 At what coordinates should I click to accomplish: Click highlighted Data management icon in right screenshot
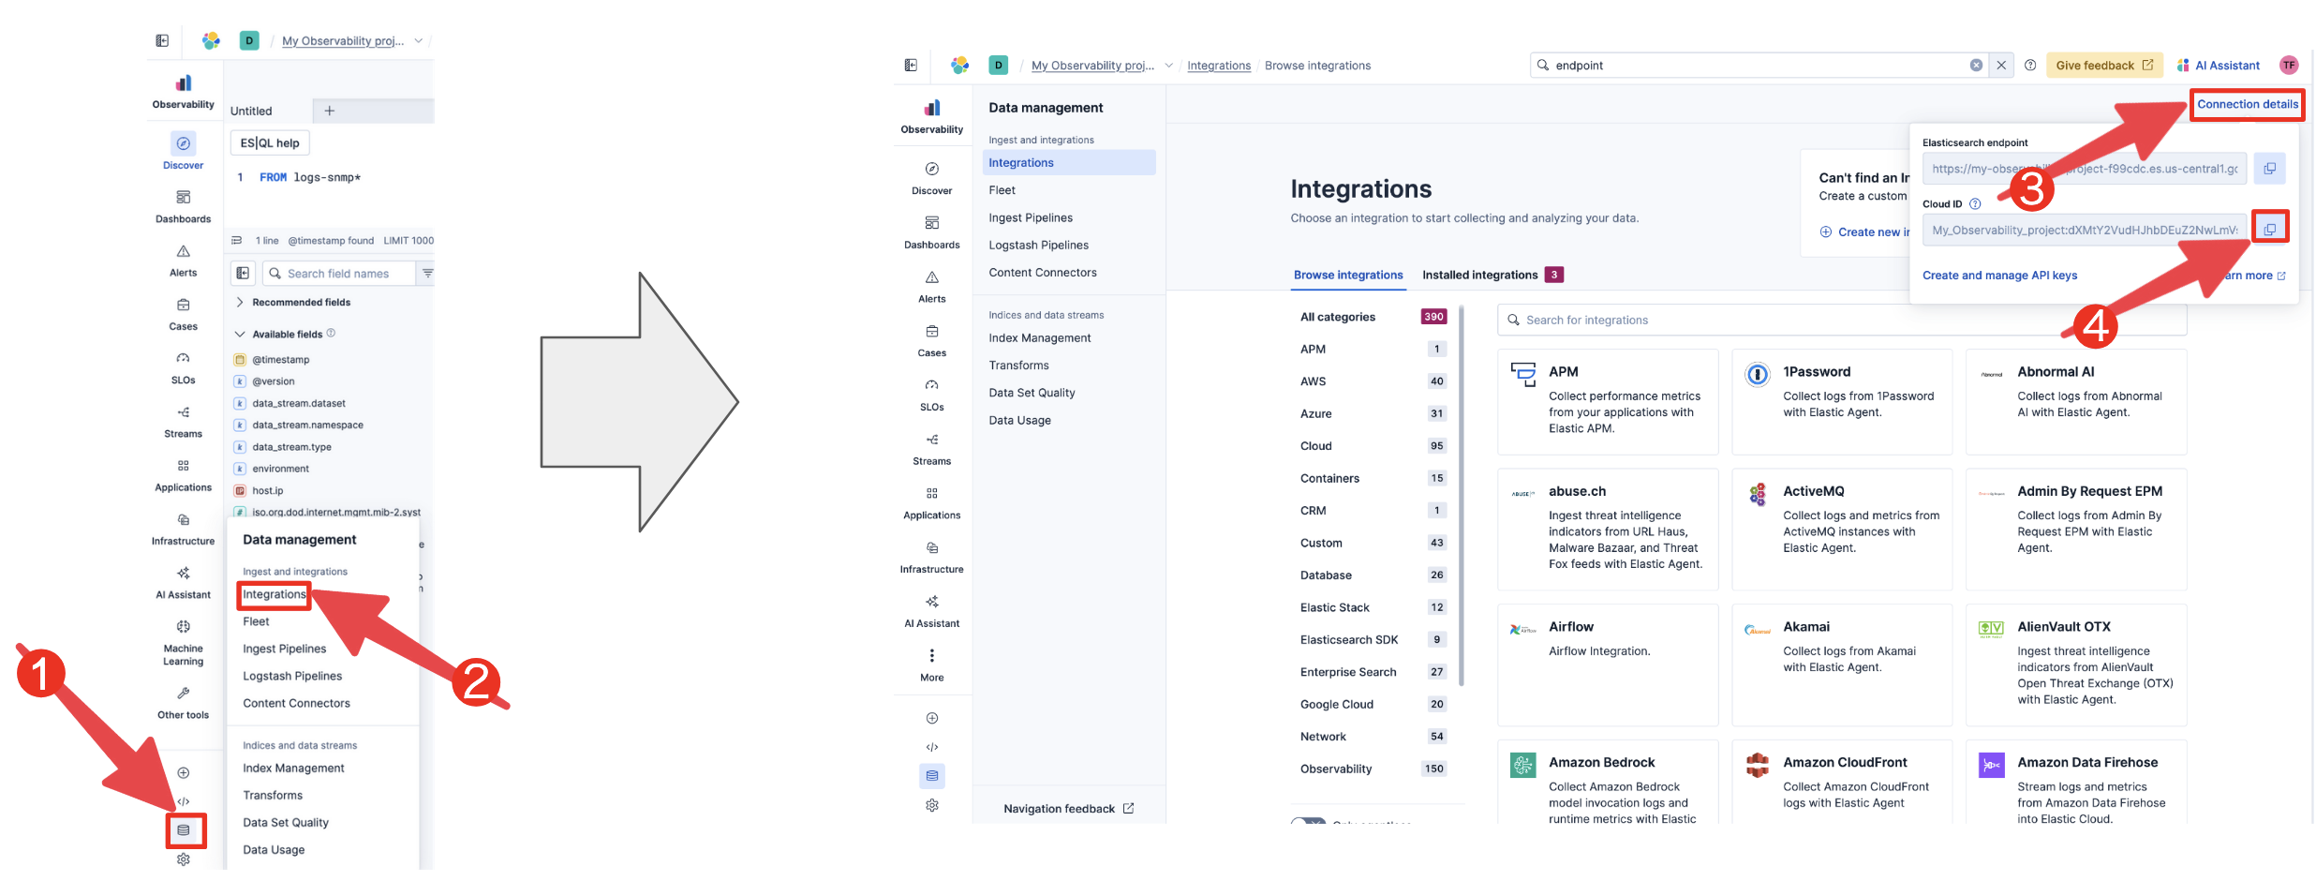[x=932, y=776]
